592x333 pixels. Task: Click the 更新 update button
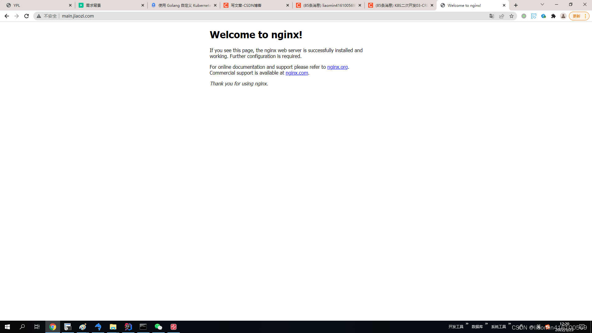click(x=577, y=16)
